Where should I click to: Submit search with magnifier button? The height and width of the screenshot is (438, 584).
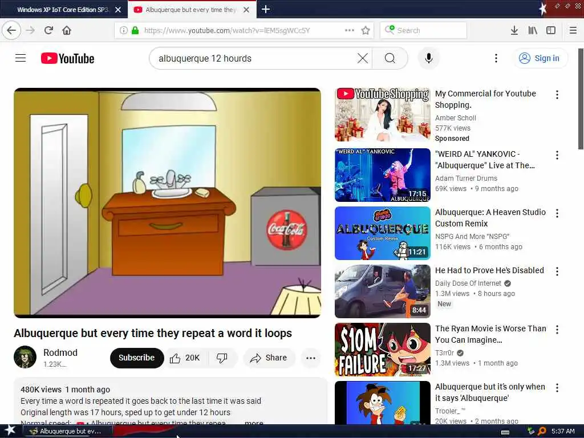click(390, 58)
